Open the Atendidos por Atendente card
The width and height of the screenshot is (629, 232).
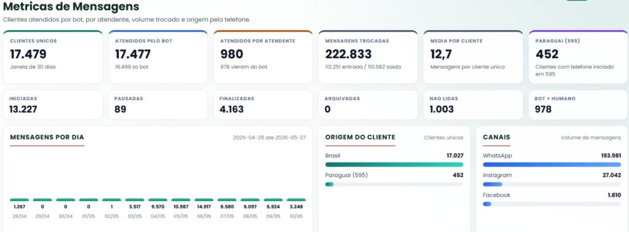click(x=263, y=57)
